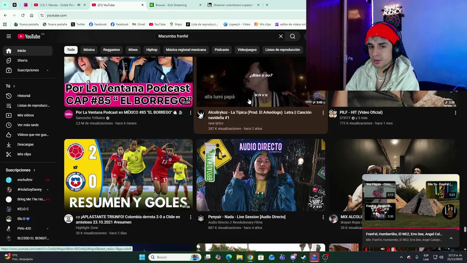This screenshot has height=263, width=467.
Task: Click the browser Home button
Action: click(x=31, y=15)
